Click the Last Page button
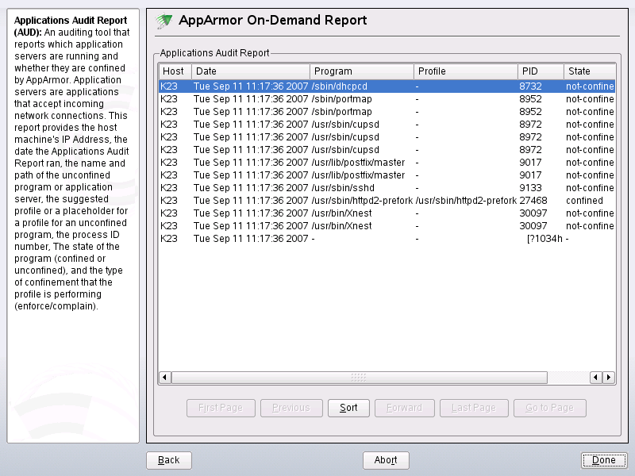Screen dimensions: 635x476 (x=473, y=407)
